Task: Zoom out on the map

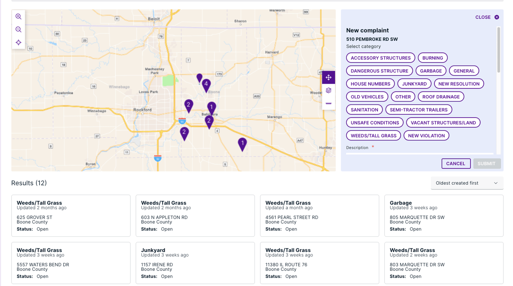Action: click(18, 29)
